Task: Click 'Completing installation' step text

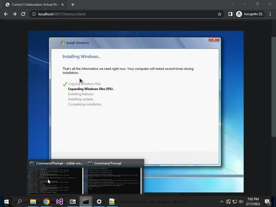Action: [85, 104]
